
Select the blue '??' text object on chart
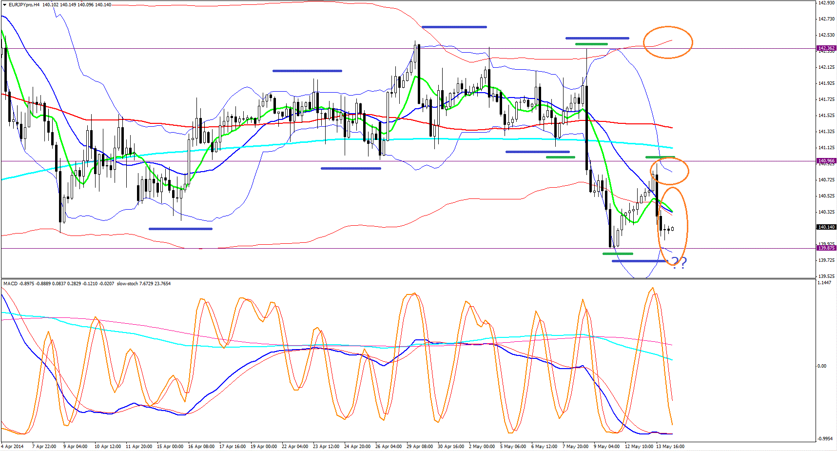679,263
